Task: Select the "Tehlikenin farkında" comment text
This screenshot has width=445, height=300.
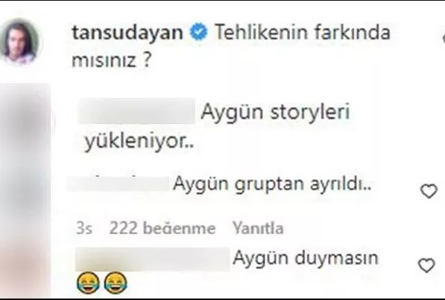Action: tap(302, 32)
